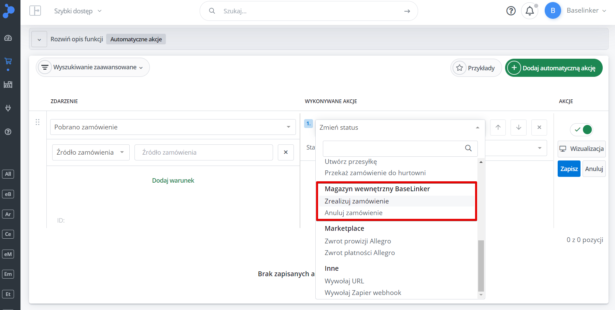Viewport: 615px width, 310px height.
Task: Move action up with the up arrow
Action: (498, 127)
